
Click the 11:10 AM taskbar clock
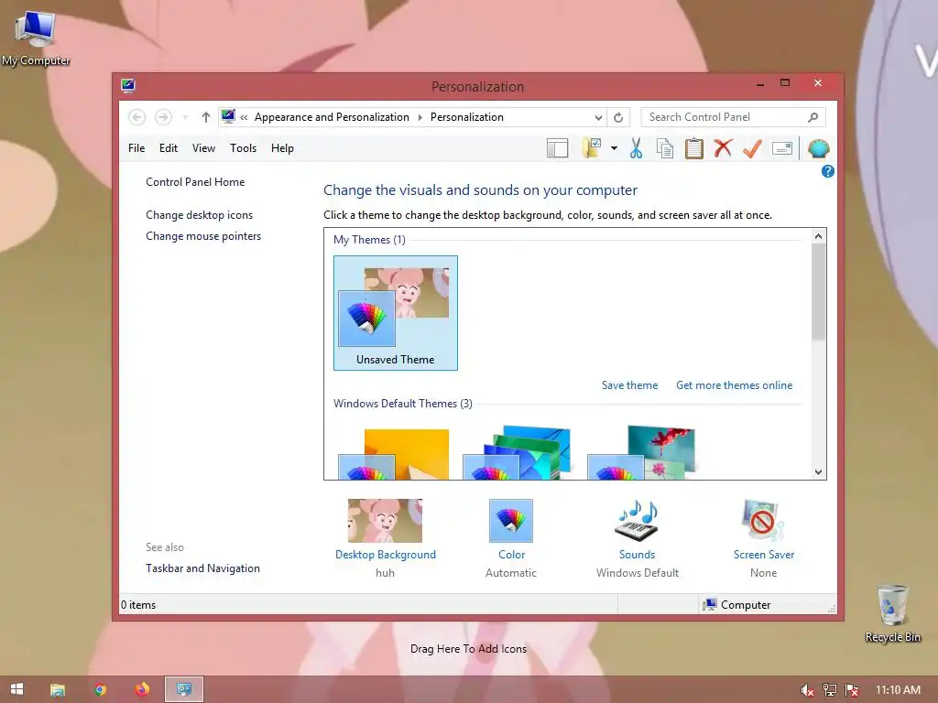click(898, 690)
